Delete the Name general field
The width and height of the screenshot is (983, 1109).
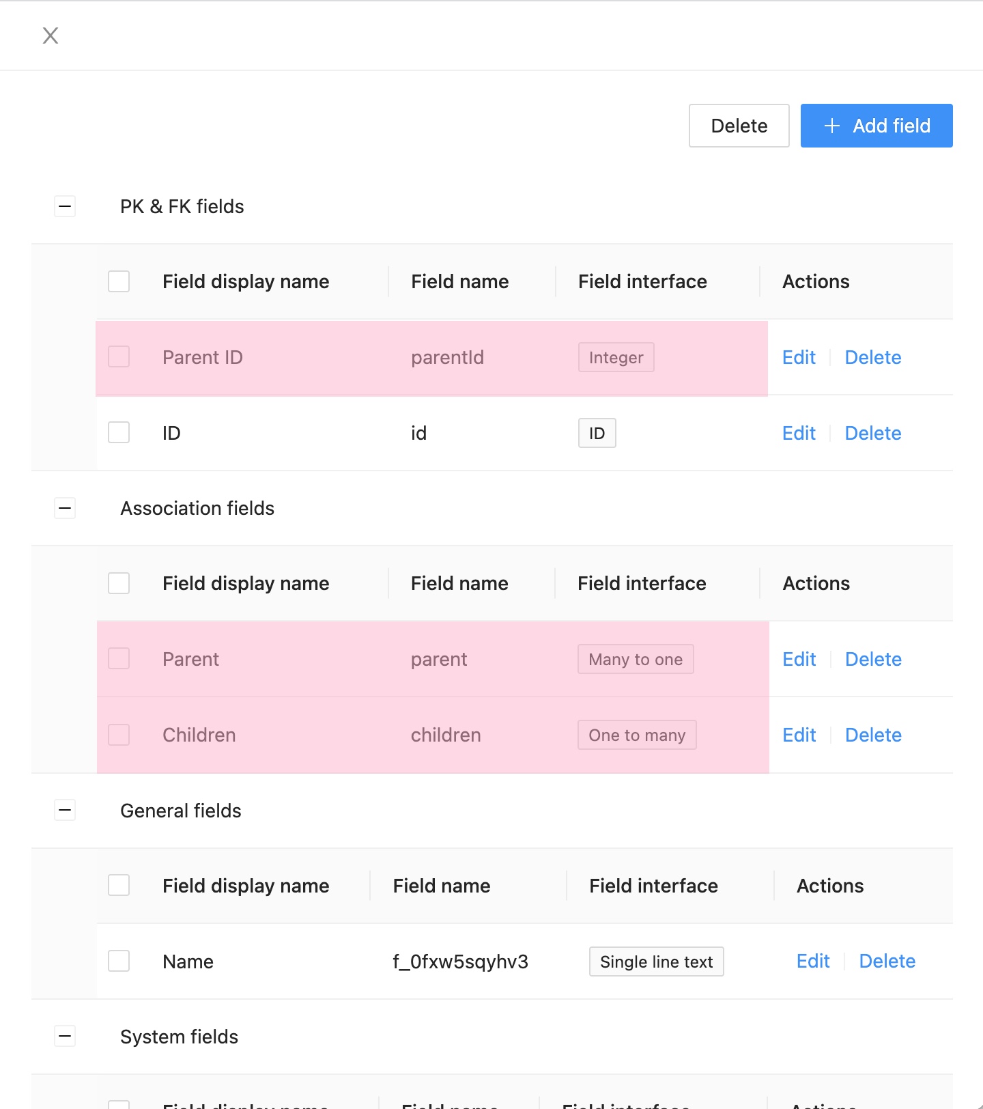point(887,961)
